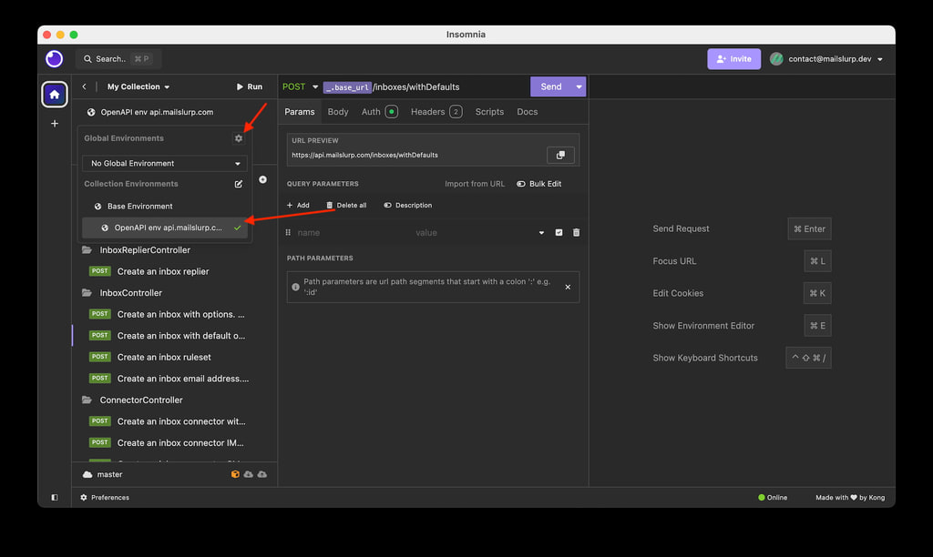The width and height of the screenshot is (933, 557).
Task: Click the Invite button
Action: [x=733, y=59]
